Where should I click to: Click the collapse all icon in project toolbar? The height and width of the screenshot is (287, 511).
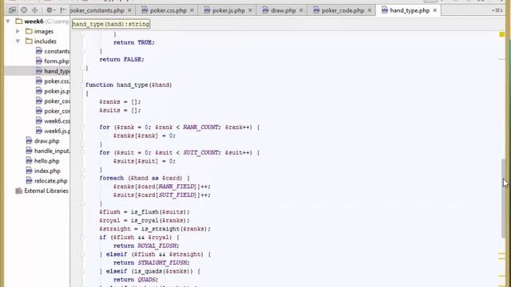coord(34,10)
